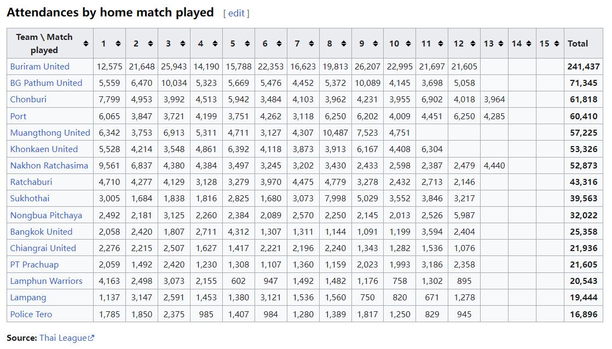Go to BG Pathum United article
612x349 pixels.
pyautogui.click(x=46, y=83)
